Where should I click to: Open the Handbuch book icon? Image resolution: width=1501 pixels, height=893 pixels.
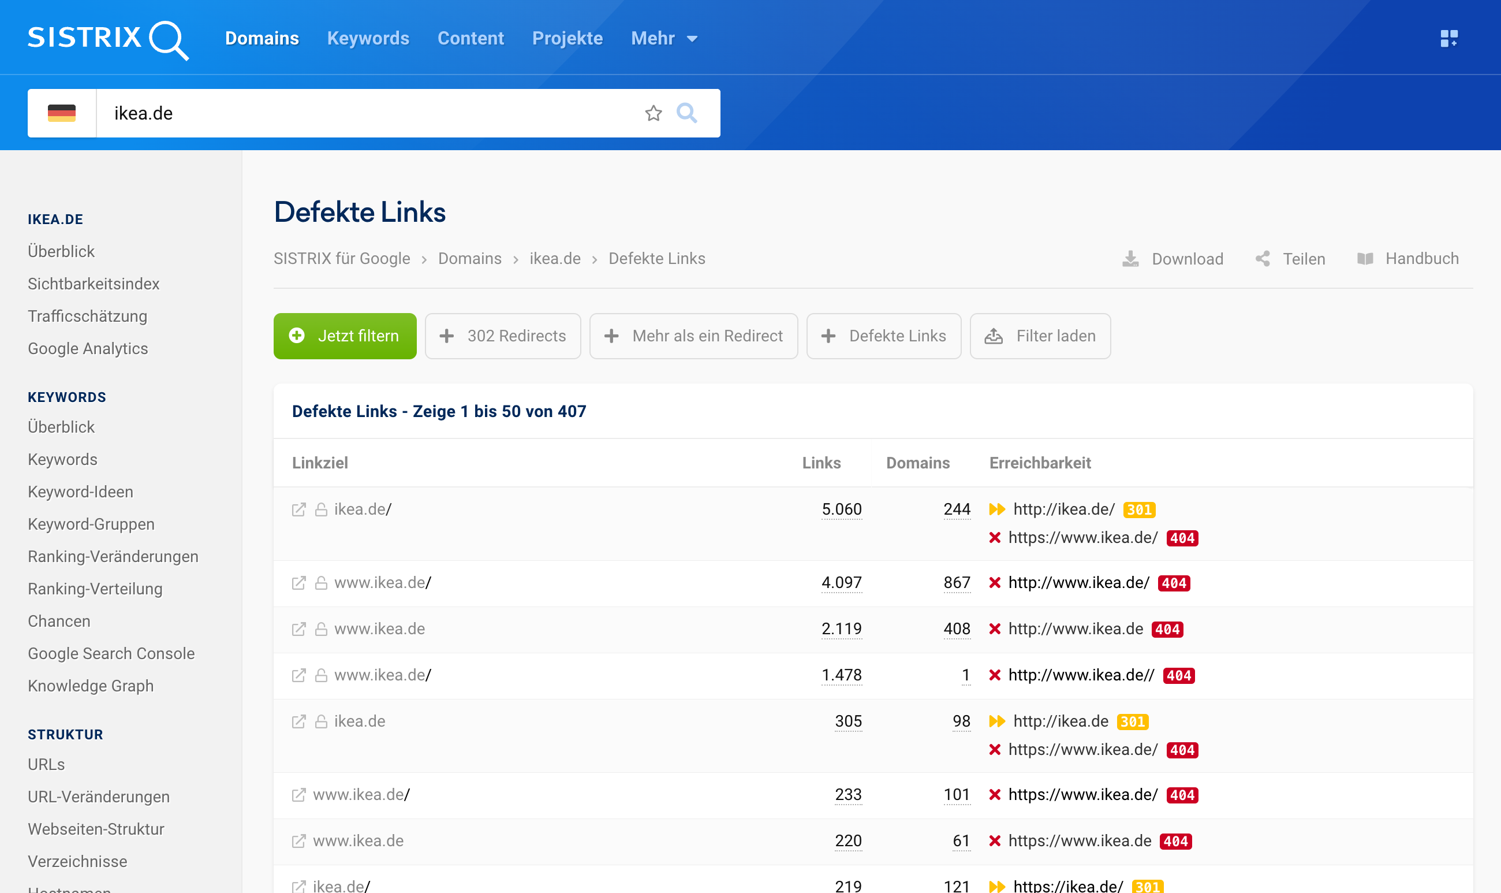click(1365, 259)
